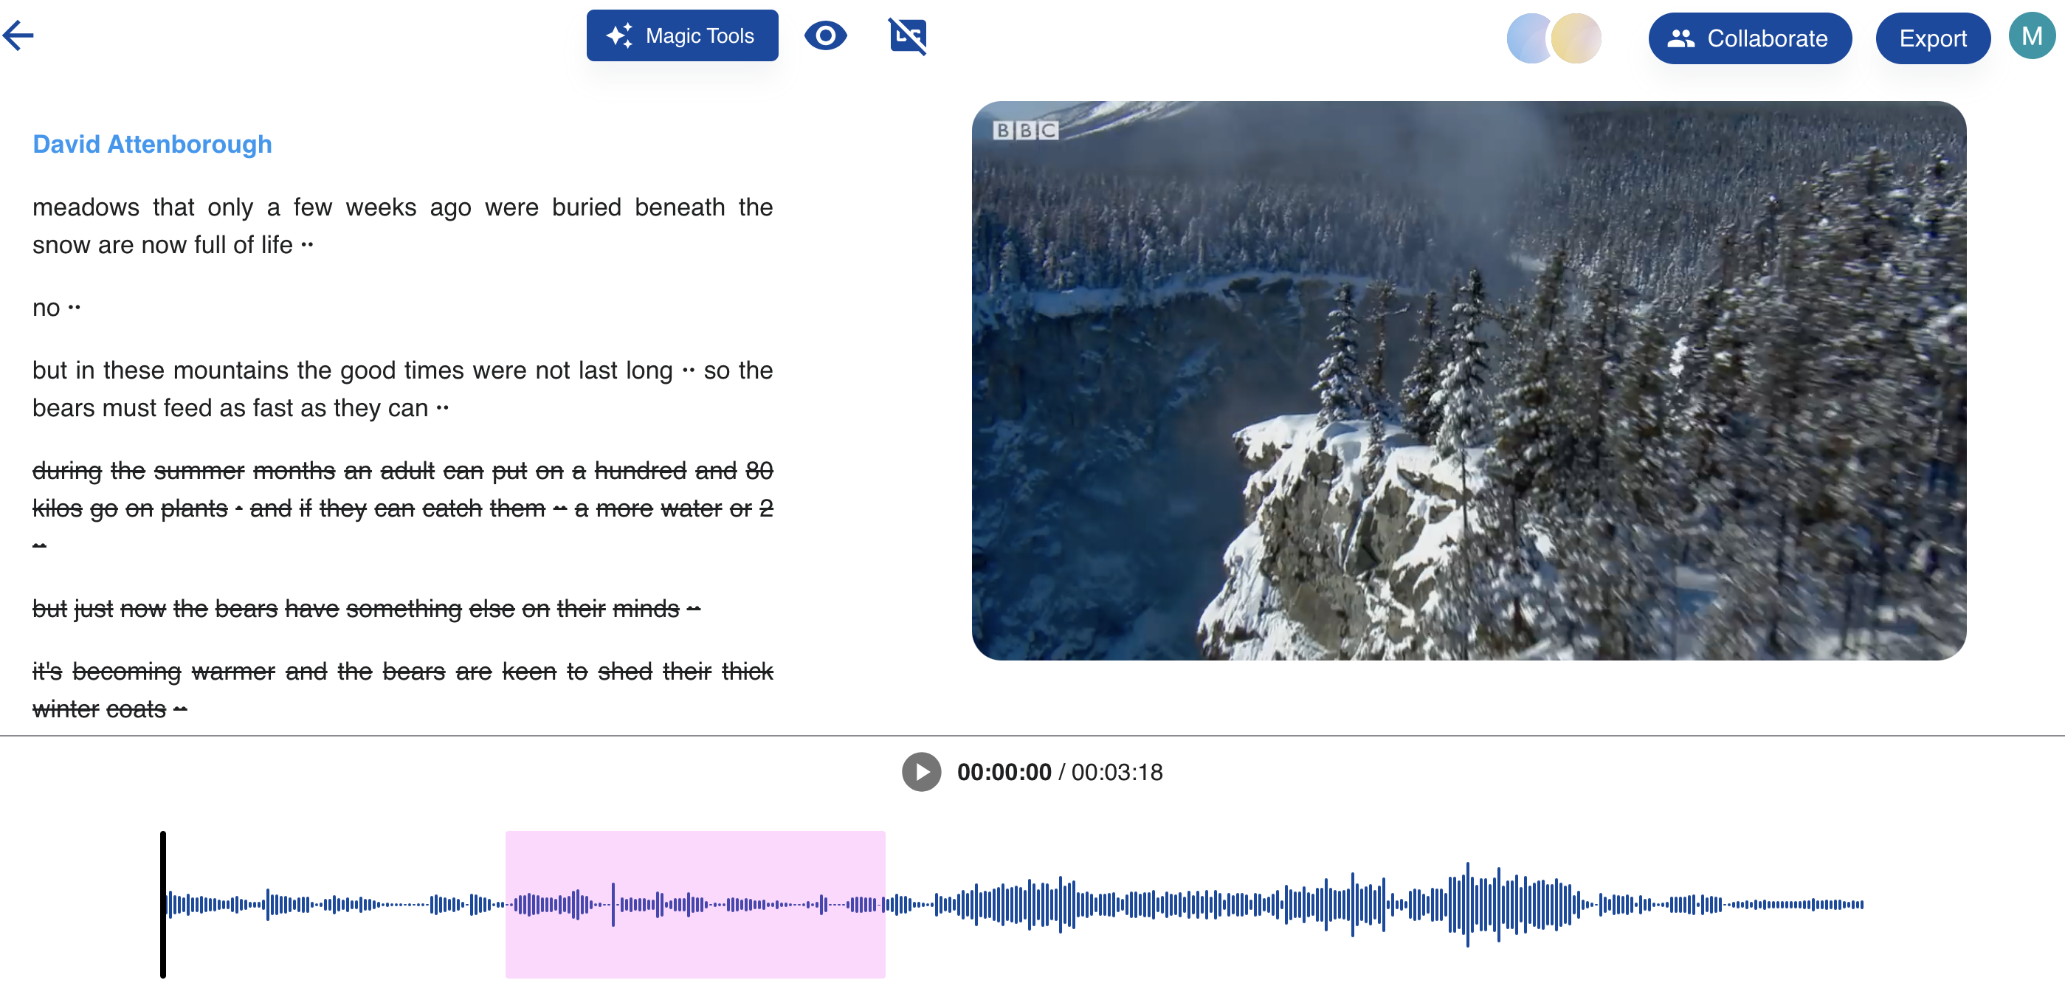Select speaker name David Attenborough
The width and height of the screenshot is (2065, 983).
coord(152,145)
